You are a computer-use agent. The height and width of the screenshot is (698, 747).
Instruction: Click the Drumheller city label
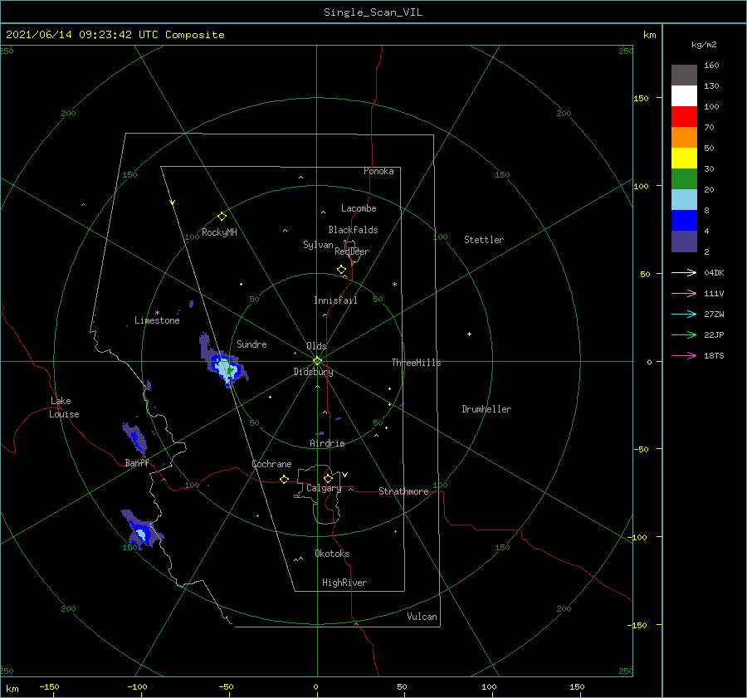[x=486, y=409]
